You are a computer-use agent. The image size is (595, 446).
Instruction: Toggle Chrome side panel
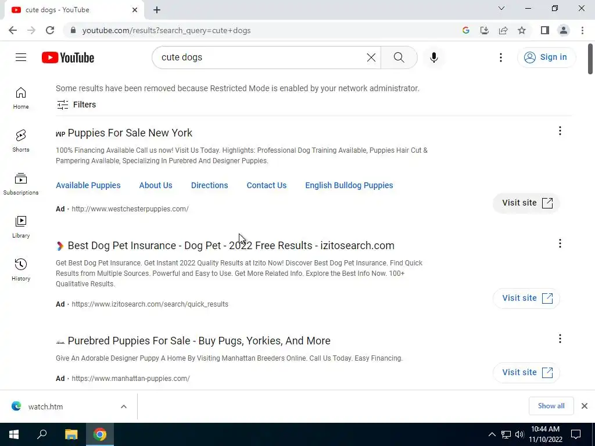(544, 30)
